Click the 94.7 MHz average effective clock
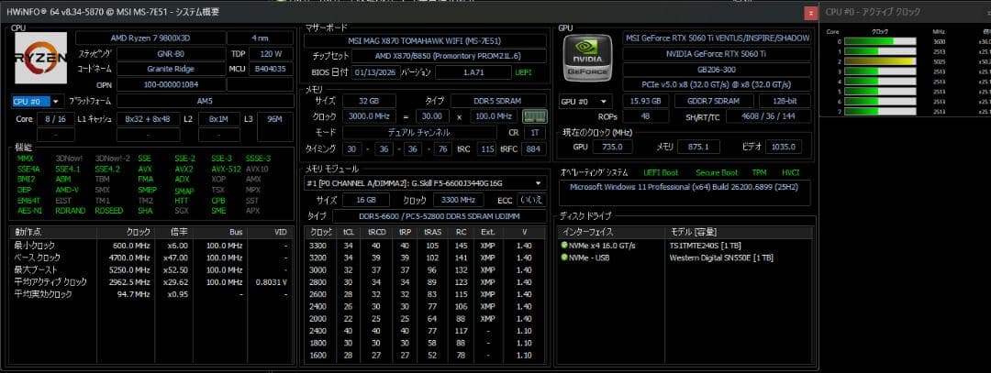 [x=132, y=294]
